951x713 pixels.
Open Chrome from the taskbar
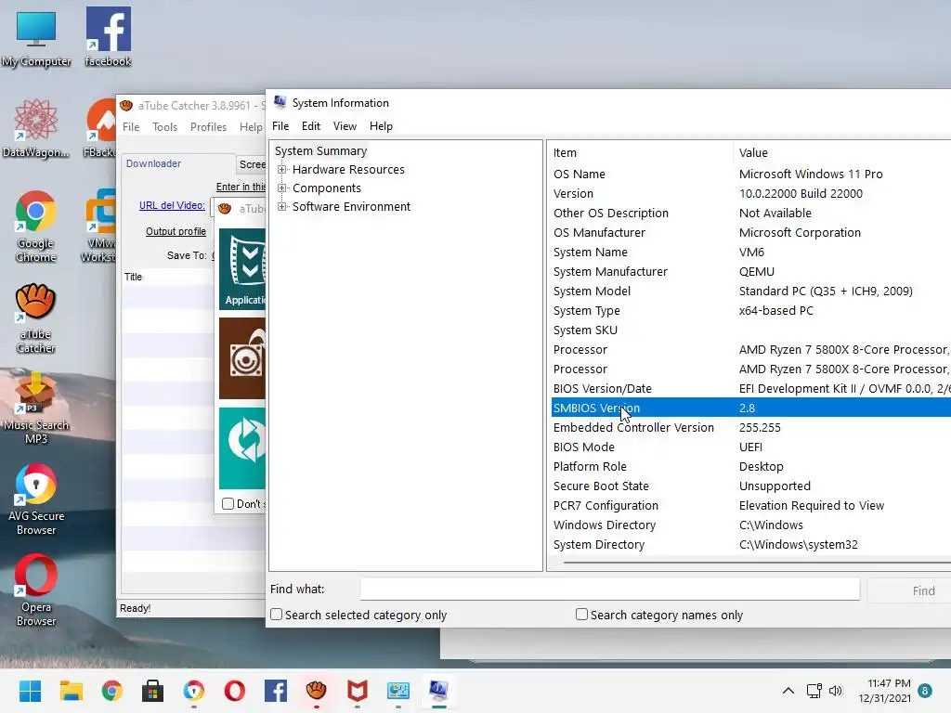tap(111, 691)
